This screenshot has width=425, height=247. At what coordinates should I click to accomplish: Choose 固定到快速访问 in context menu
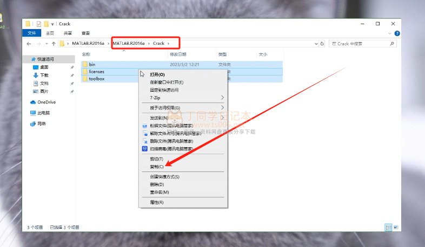[x=183, y=90]
